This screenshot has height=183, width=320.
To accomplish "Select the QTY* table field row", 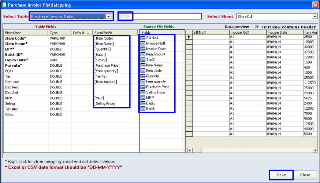I will (x=71, y=49).
